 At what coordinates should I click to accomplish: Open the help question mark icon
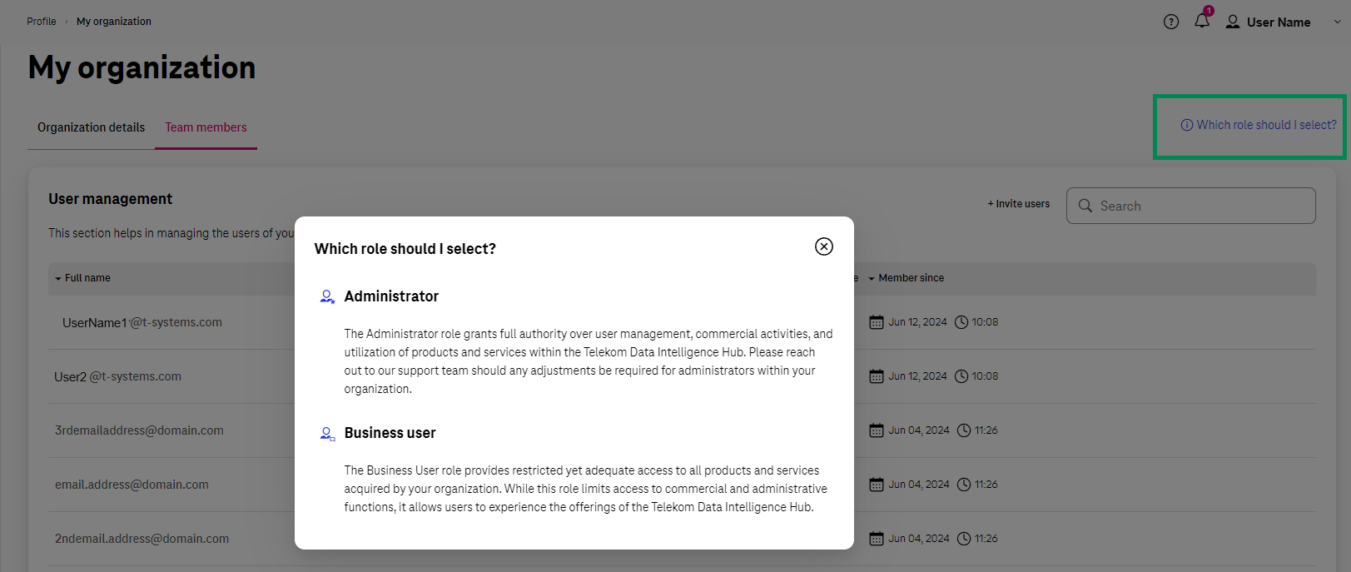(x=1171, y=22)
